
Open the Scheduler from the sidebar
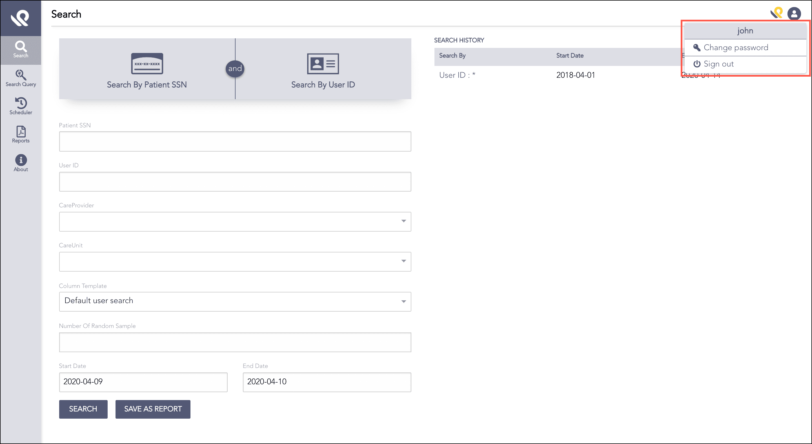click(21, 106)
